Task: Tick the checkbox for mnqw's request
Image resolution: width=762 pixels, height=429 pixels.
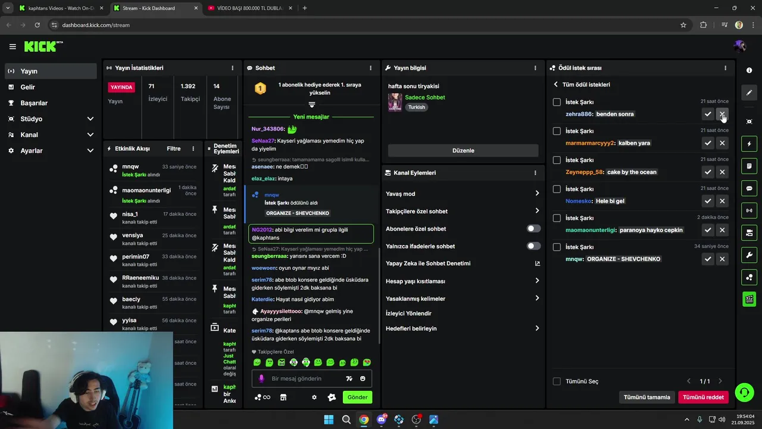Action: pyautogui.click(x=557, y=247)
